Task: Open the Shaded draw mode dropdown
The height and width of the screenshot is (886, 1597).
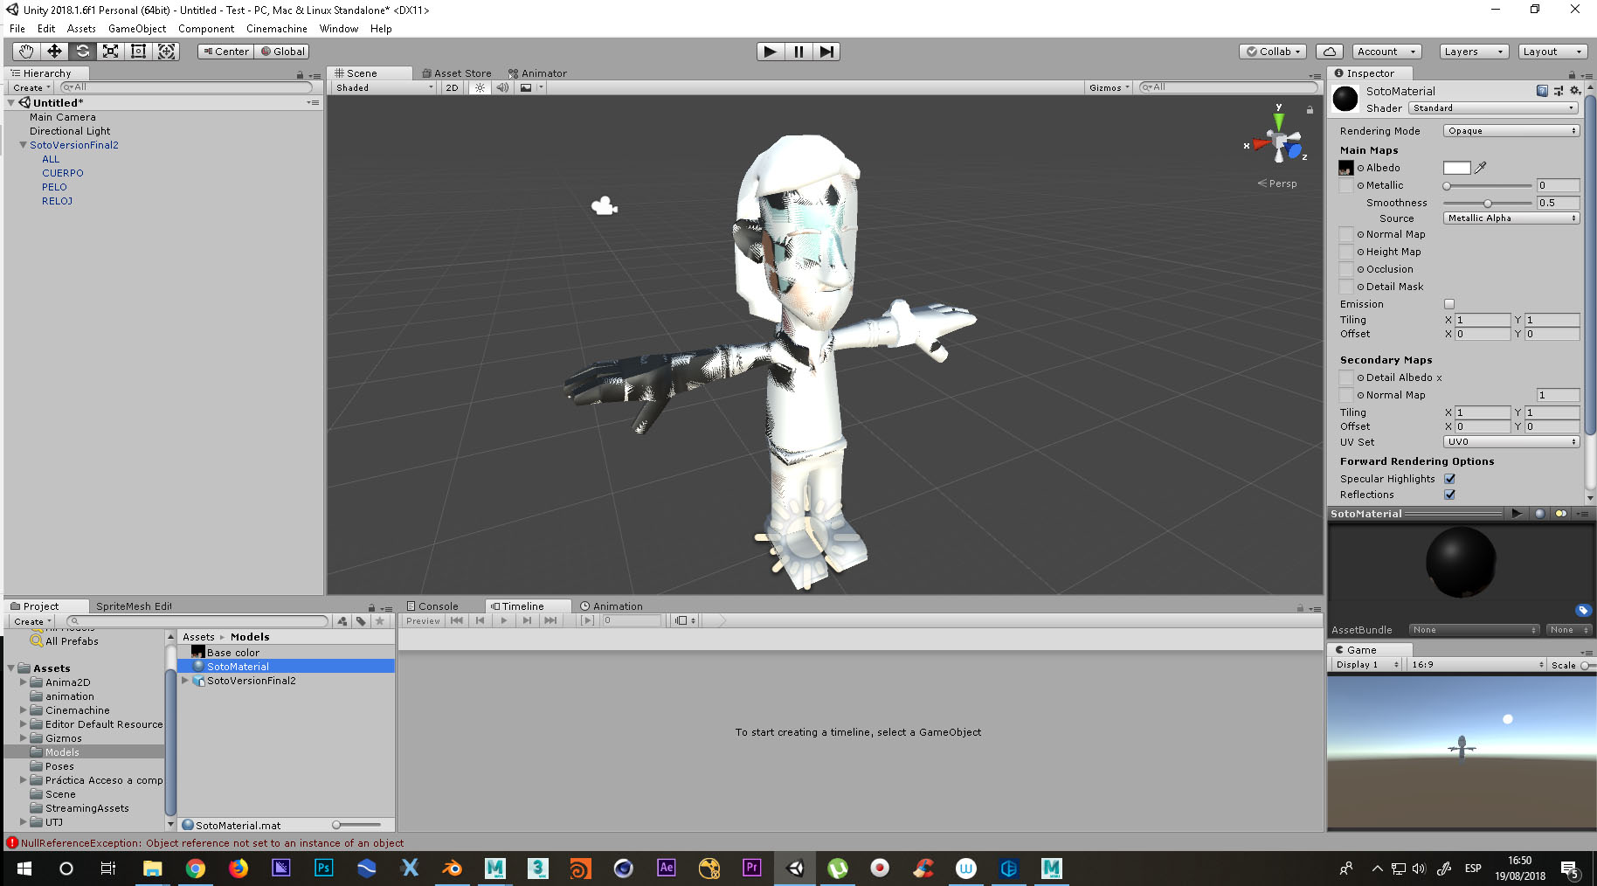Action: tap(384, 87)
